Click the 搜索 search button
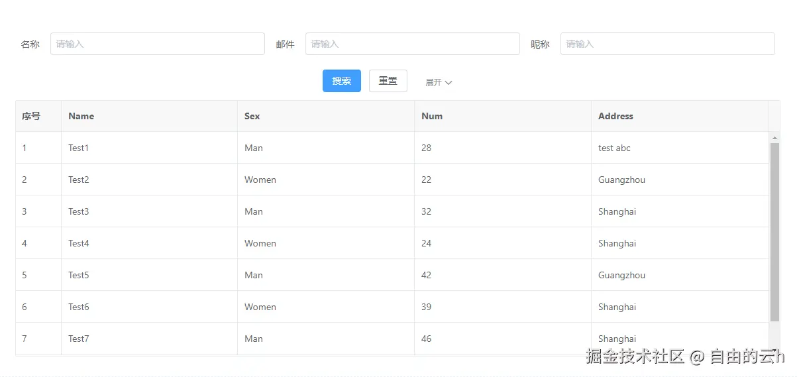This screenshot has width=797, height=377. (x=341, y=81)
